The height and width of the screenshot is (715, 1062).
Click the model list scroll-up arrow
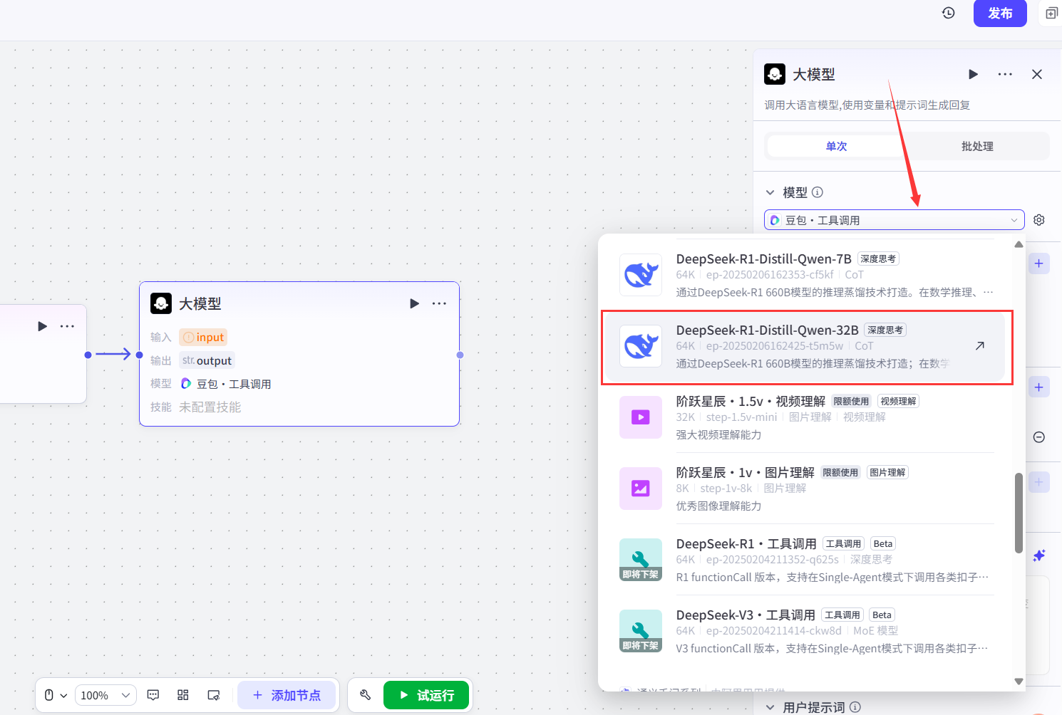coord(1019,244)
